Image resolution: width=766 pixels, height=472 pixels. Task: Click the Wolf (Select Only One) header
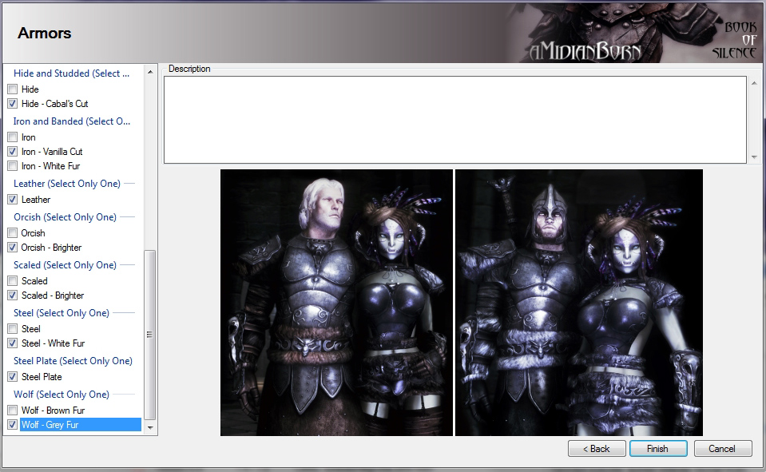[x=62, y=395]
